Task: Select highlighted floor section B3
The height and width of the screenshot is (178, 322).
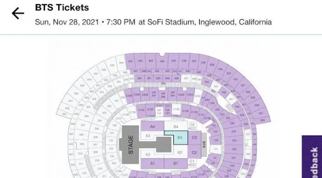Action: [179, 138]
